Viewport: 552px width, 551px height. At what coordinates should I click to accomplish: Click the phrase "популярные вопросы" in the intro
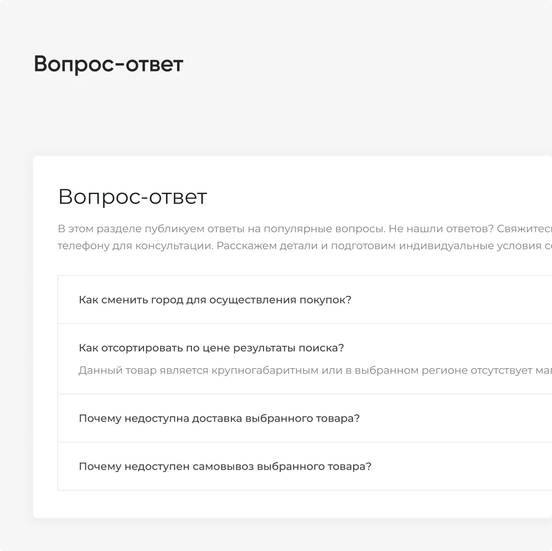324,229
